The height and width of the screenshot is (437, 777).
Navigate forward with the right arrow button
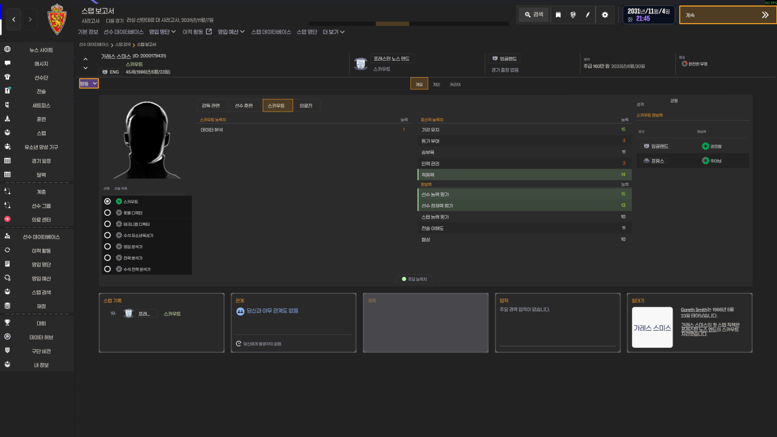(30, 19)
